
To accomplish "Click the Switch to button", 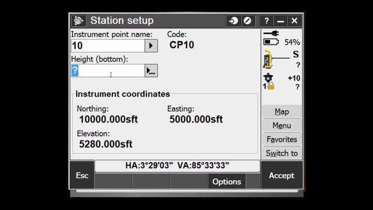I will (x=281, y=153).
